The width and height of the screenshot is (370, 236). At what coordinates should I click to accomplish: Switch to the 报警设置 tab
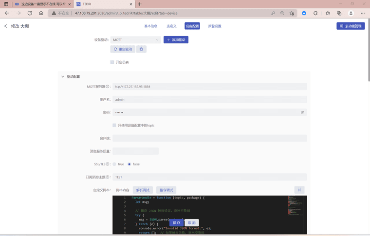coord(215,26)
